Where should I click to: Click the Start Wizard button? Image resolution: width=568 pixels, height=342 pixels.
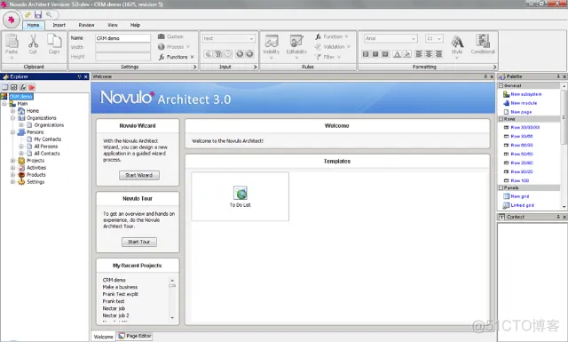coord(139,175)
